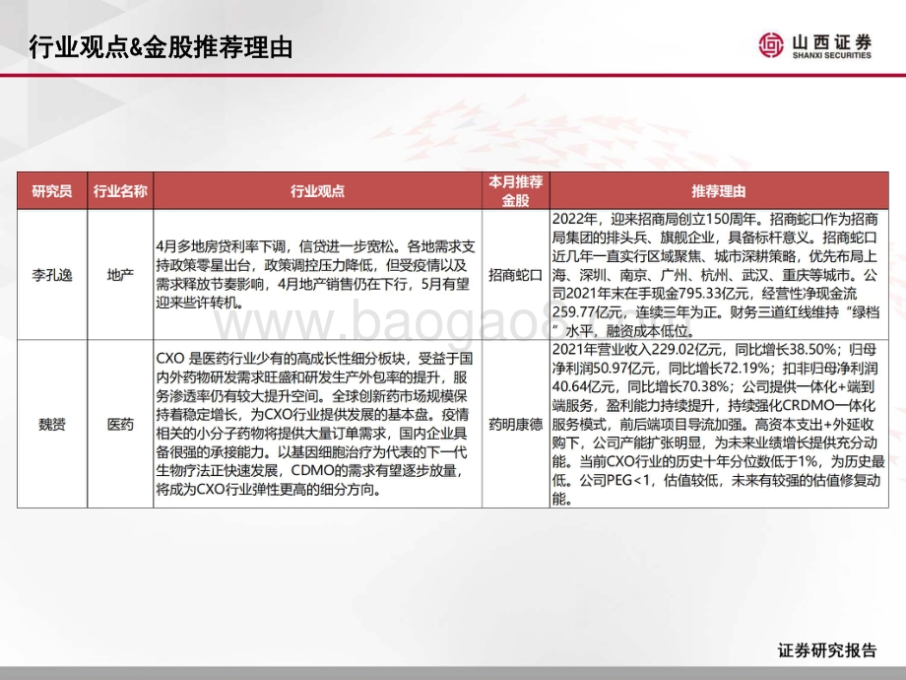
Task: Select stock cell 药明康德
Action: pyautogui.click(x=515, y=425)
